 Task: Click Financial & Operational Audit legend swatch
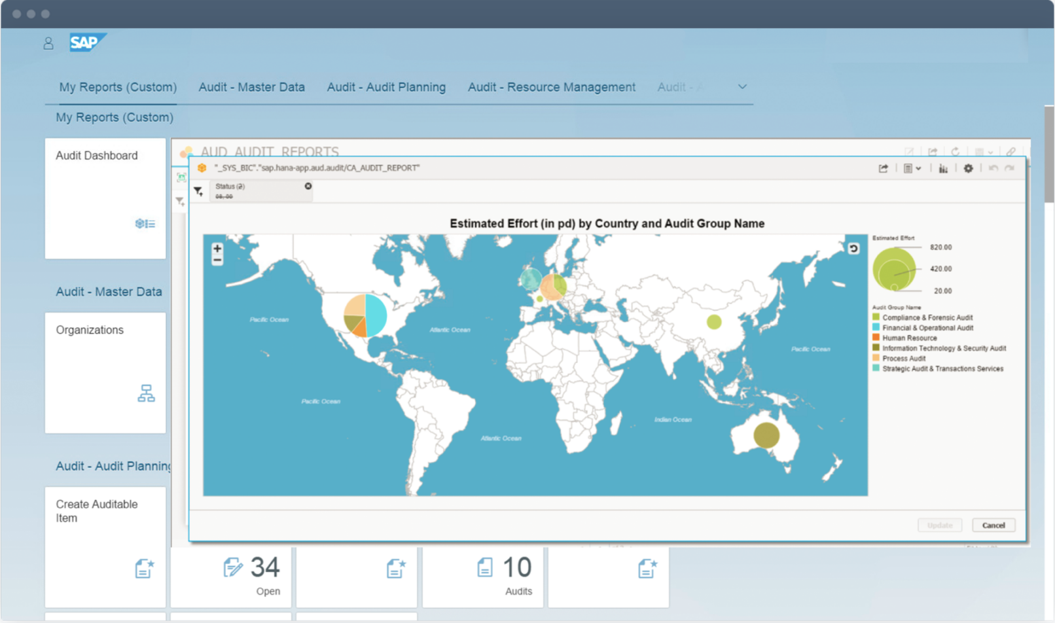coord(876,327)
